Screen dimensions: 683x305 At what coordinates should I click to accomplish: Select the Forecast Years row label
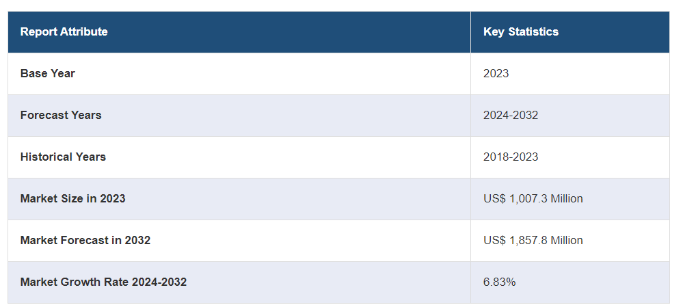(x=61, y=115)
